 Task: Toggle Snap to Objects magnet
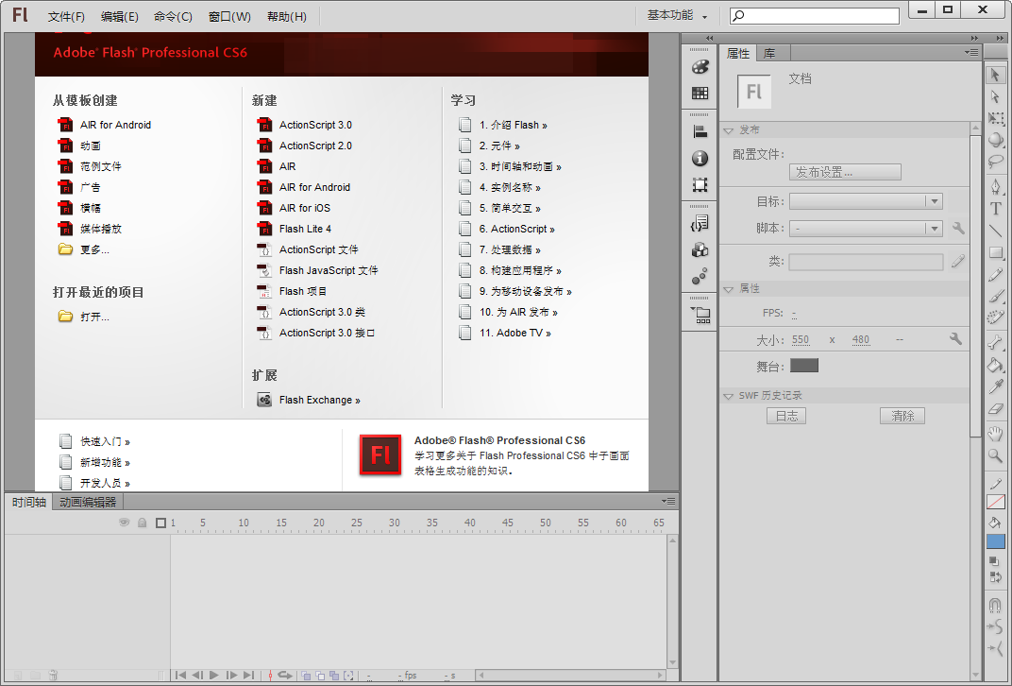point(995,606)
